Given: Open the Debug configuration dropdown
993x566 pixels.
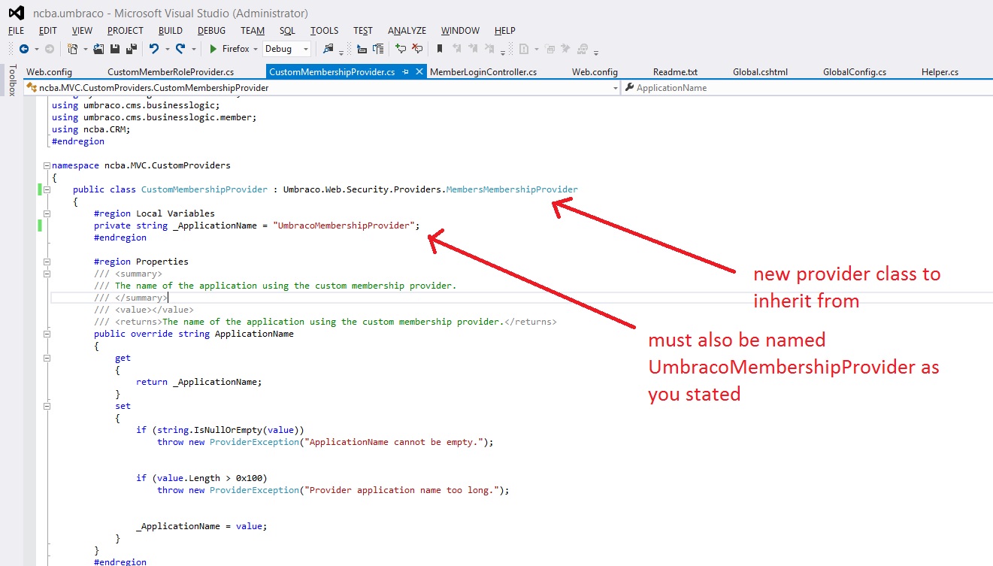Looking at the screenshot, I should (286, 49).
